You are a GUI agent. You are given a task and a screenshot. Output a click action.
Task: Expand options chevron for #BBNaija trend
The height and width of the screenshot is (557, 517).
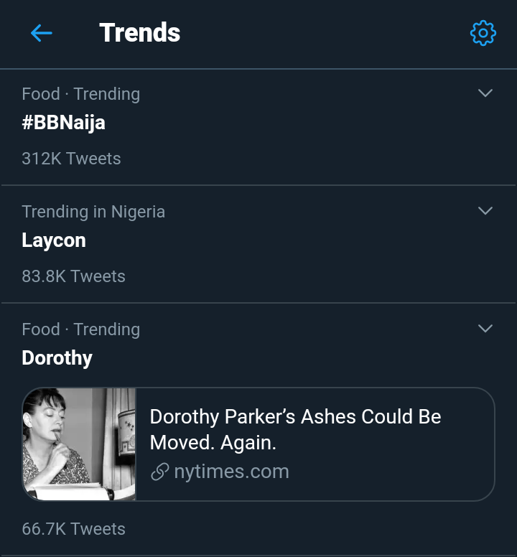pyautogui.click(x=485, y=93)
